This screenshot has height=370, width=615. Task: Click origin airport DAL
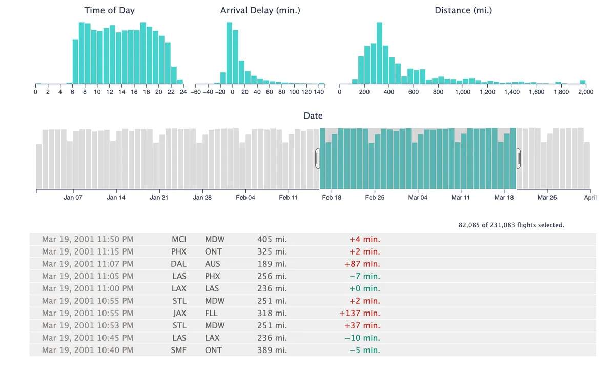pos(179,264)
